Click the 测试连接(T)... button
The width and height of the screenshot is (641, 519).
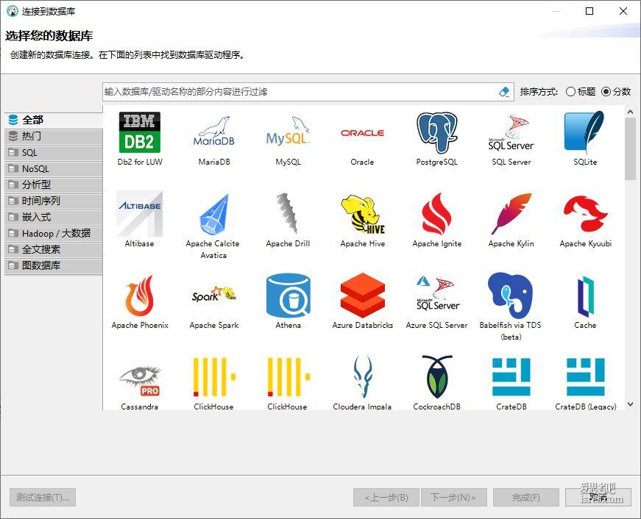pos(43,498)
